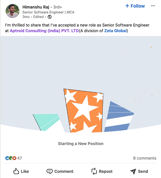Viewport: 161px width, 178px height.
Task: View the reaction emoji icons
Action: tap(11, 158)
